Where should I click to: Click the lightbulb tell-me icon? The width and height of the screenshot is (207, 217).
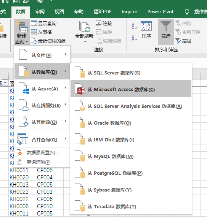click(187, 12)
